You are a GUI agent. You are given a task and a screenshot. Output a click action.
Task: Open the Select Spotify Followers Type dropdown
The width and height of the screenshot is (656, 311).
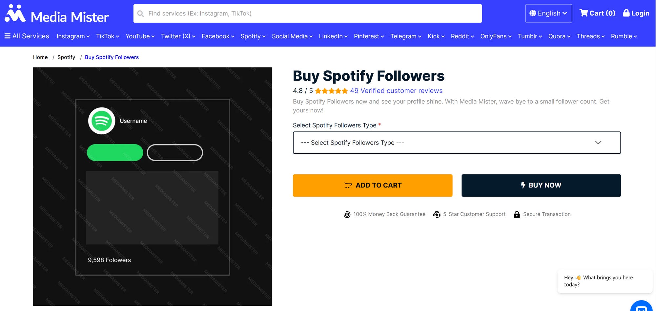click(x=457, y=143)
